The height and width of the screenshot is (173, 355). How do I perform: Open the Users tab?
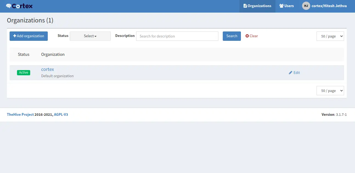286,6
